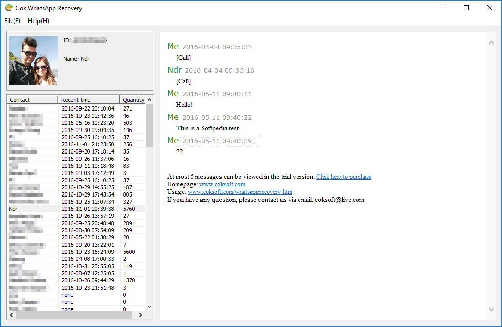Click message pane scroll down arrow

[x=491, y=309]
